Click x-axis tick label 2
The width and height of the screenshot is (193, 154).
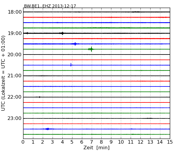tap(43, 142)
